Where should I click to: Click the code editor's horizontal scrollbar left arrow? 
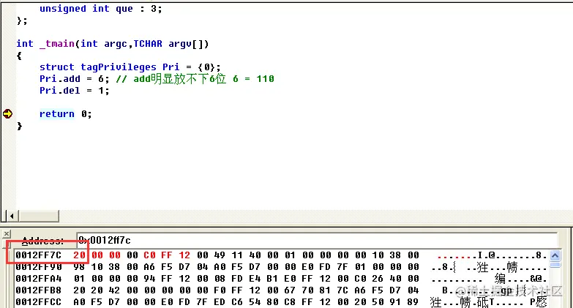[x=12, y=216]
